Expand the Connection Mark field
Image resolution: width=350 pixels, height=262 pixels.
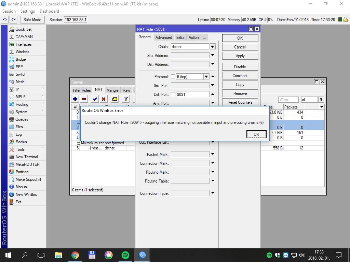pos(213,163)
